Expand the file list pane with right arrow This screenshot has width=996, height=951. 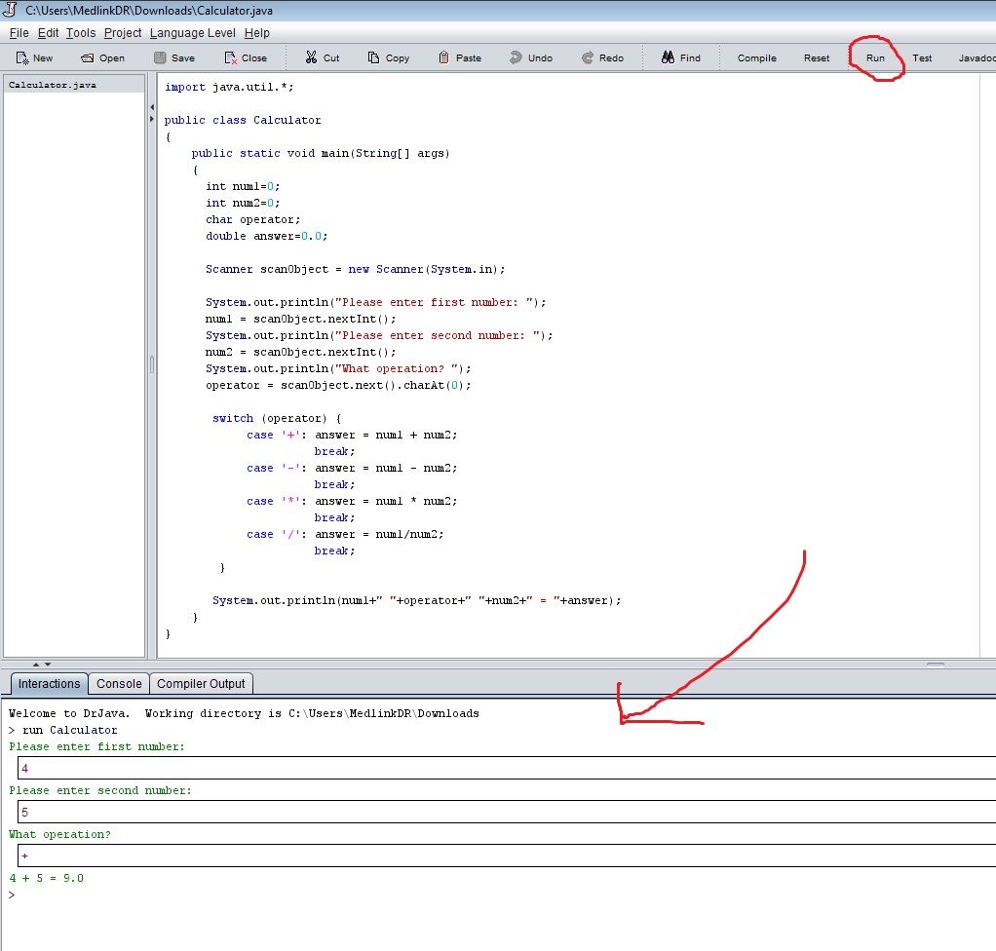point(152,119)
